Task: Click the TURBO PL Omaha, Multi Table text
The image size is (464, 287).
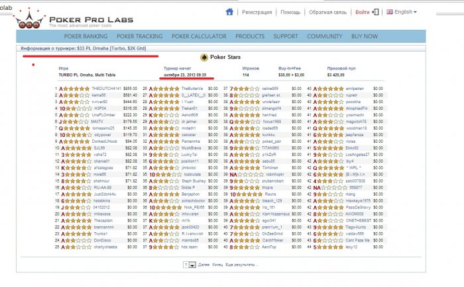Action: pos(87,75)
